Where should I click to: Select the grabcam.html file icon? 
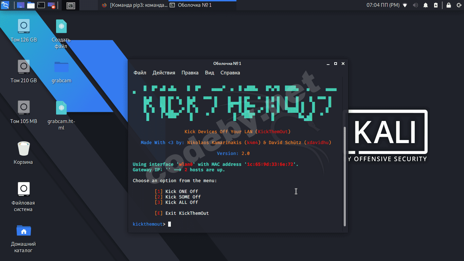[x=61, y=116]
